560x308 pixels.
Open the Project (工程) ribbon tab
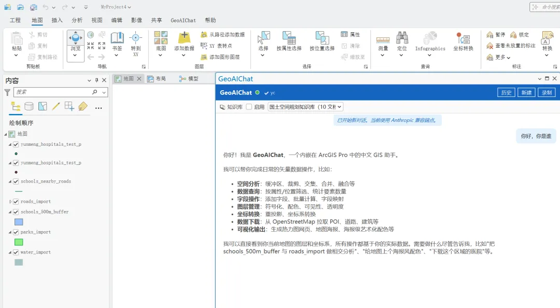click(15, 20)
